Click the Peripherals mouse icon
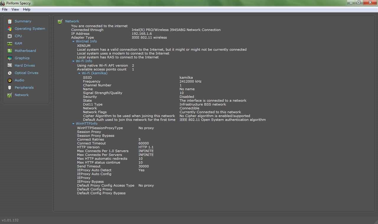Viewport: 378px width, 224px height. (x=10, y=88)
